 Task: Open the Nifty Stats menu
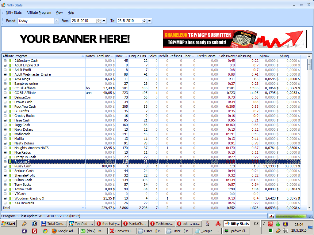tap(13, 13)
